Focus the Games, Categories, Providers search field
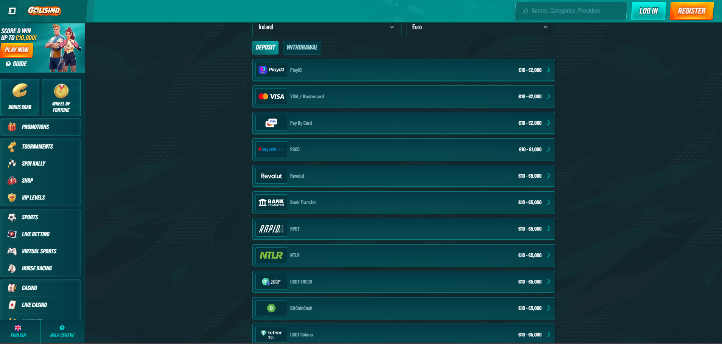Screen dimensions: 722x344 tap(571, 11)
